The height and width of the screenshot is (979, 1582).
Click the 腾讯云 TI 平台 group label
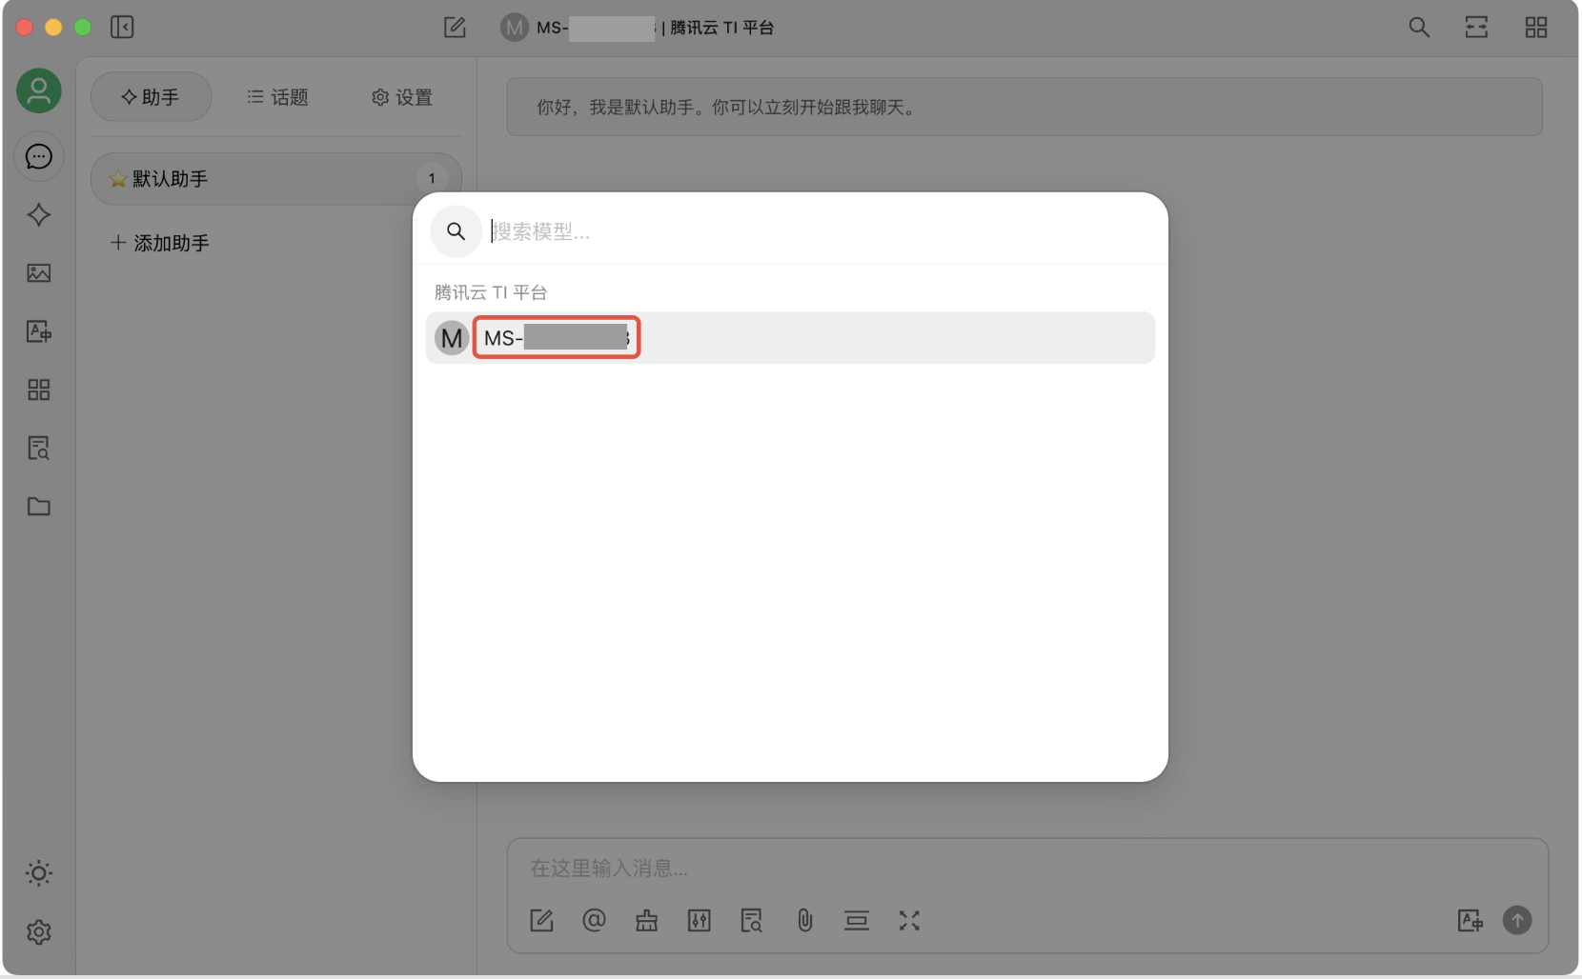click(x=491, y=292)
